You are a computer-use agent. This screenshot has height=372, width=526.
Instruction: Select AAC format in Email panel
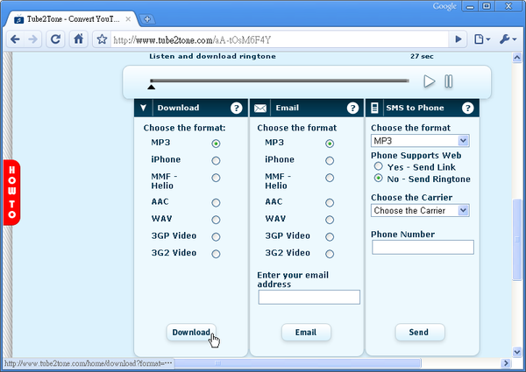point(330,202)
